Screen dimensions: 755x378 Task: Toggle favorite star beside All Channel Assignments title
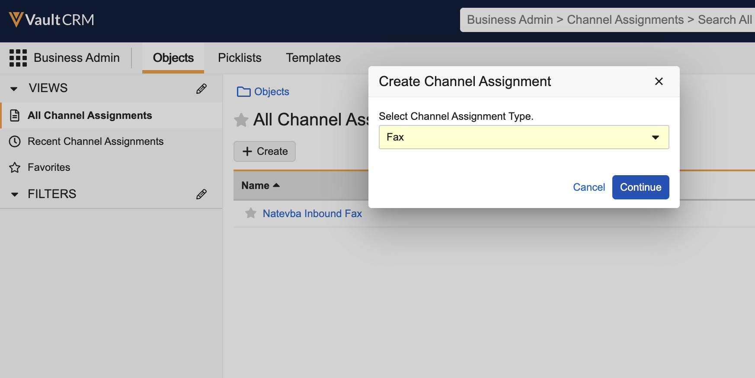(241, 120)
